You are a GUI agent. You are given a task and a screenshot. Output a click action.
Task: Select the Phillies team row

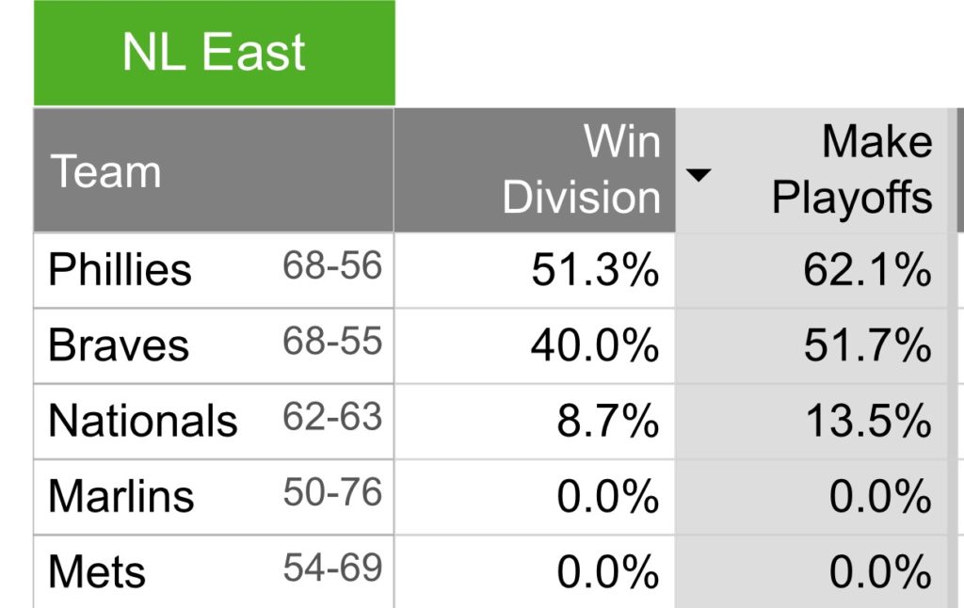(x=120, y=270)
